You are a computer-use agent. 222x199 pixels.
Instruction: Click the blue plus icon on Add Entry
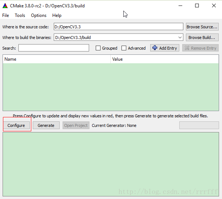coord(155,48)
